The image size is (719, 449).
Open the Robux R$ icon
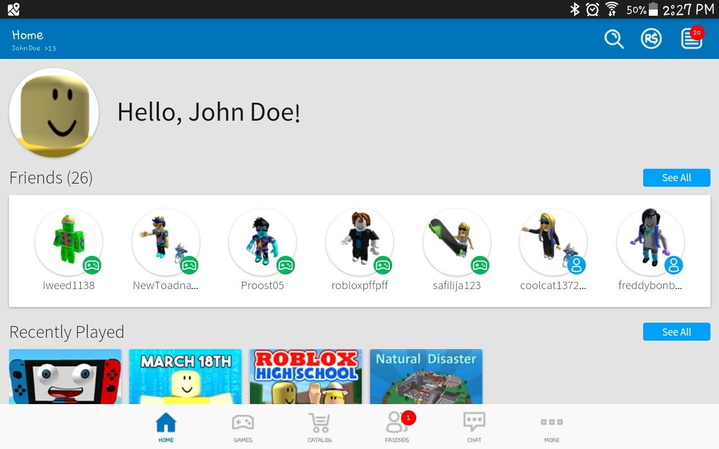pyautogui.click(x=651, y=39)
